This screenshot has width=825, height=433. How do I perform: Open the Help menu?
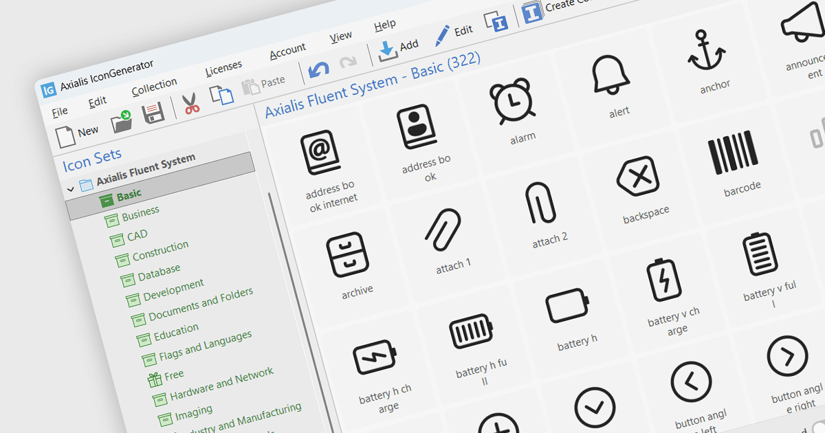click(385, 26)
